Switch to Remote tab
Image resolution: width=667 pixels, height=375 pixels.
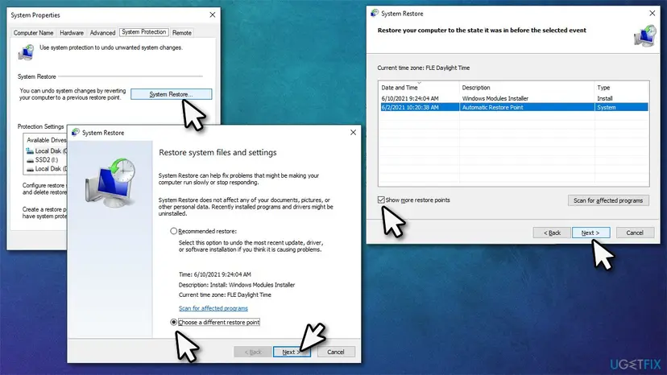pos(181,33)
